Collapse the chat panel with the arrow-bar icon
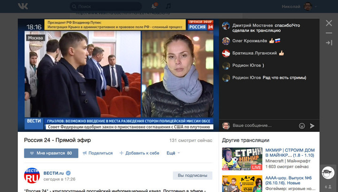The height and width of the screenshot is (192, 338). click(329, 43)
